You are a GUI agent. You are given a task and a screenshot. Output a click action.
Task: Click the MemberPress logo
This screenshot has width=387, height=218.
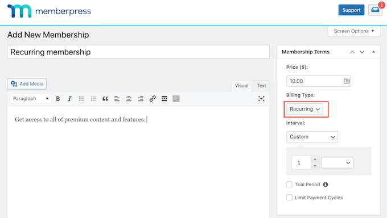pyautogui.click(x=49, y=11)
